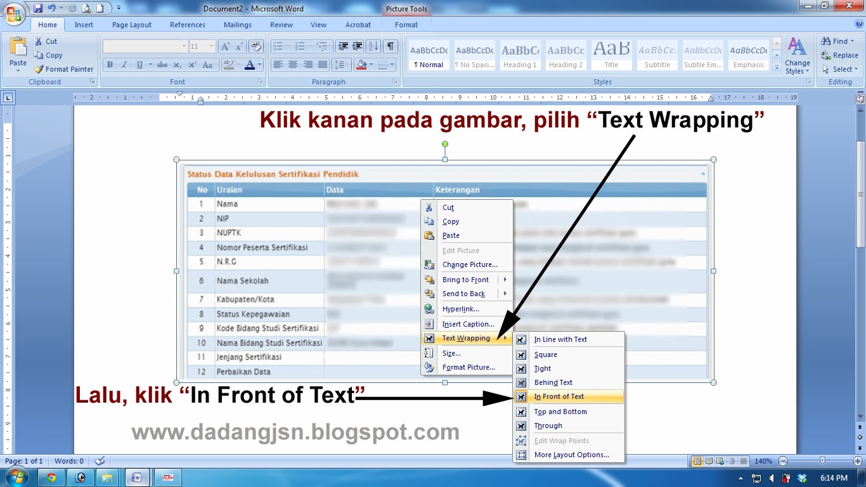The image size is (866, 487).
Task: Click the Word taskbar button
Action: point(137,477)
